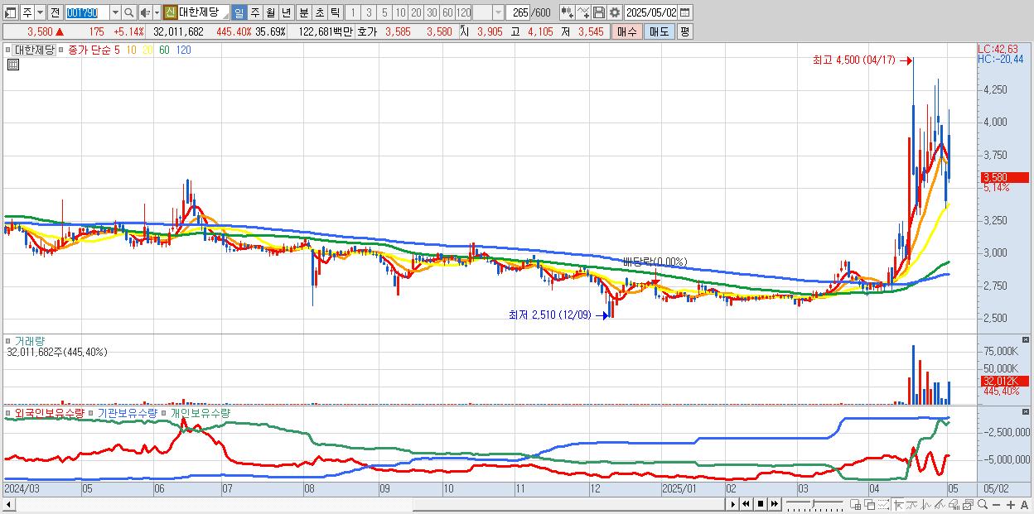
Task: Click the overlapping windows icon in bottom toolbar
Action: pyautogui.click(x=869, y=504)
